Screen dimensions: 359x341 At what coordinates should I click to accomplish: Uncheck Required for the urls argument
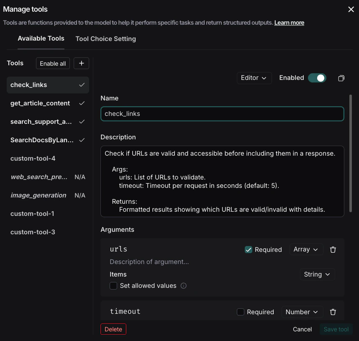coord(249,249)
